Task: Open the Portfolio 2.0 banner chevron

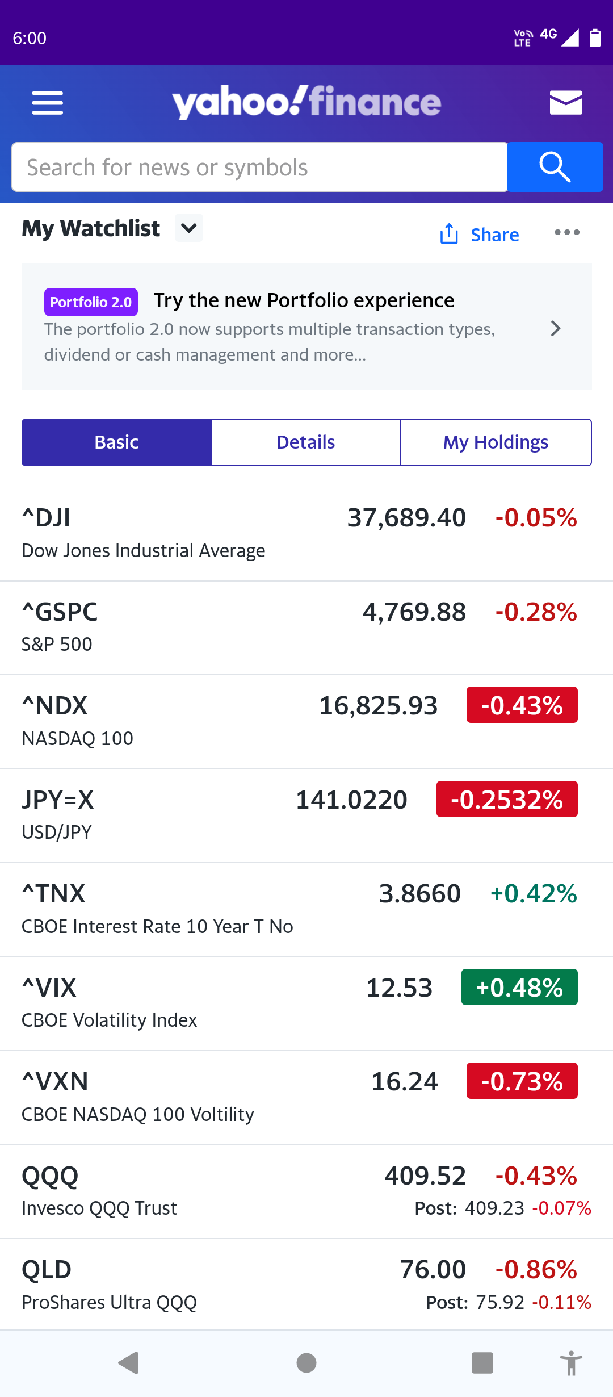Action: (x=556, y=328)
